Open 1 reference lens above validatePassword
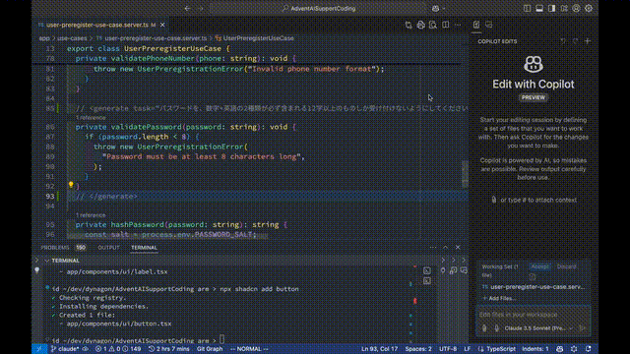The width and height of the screenshot is (630, 354). 91,118
